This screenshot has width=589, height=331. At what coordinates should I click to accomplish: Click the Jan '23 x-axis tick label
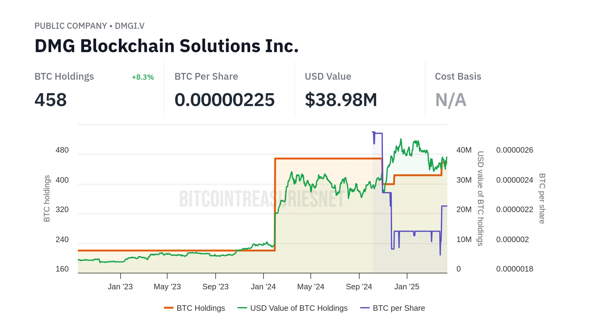[120, 287]
